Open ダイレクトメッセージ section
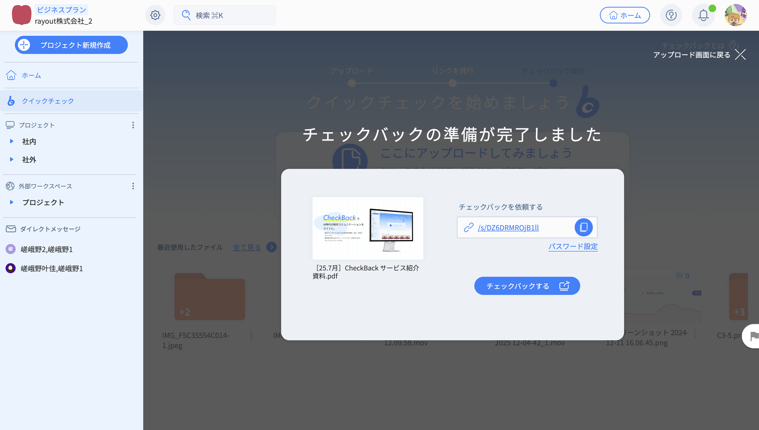759x430 pixels. (50, 229)
